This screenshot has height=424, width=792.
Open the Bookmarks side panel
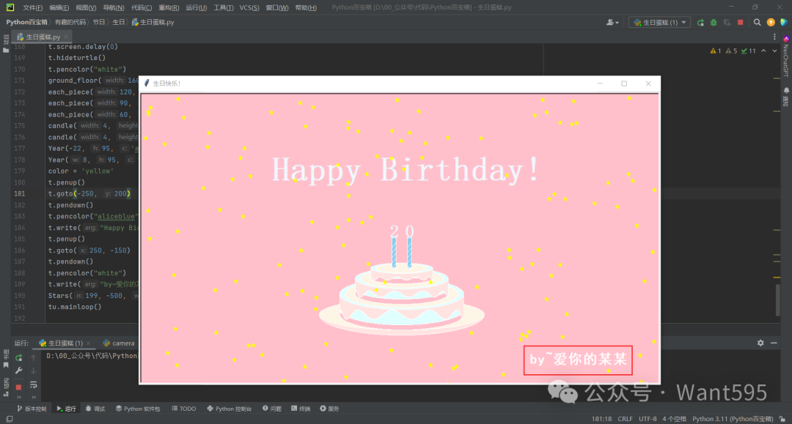pyautogui.click(x=6, y=357)
